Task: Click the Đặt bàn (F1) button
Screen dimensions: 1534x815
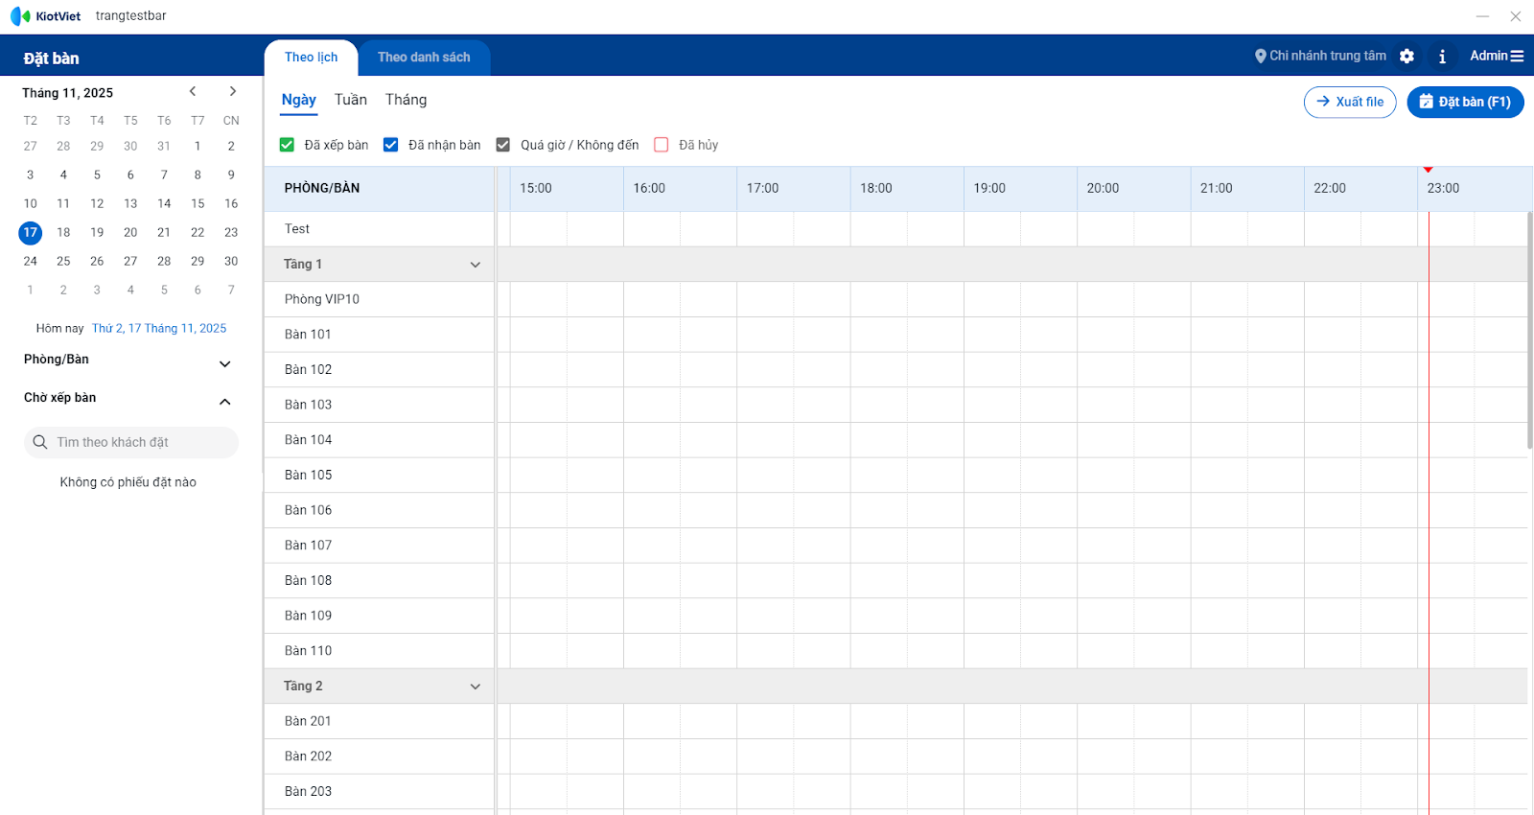Action: click(1465, 102)
